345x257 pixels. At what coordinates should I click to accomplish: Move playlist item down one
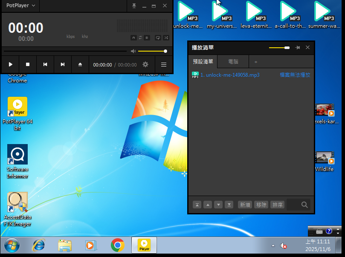(x=218, y=205)
